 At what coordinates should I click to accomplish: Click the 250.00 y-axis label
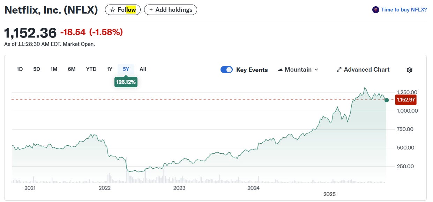click(x=405, y=166)
